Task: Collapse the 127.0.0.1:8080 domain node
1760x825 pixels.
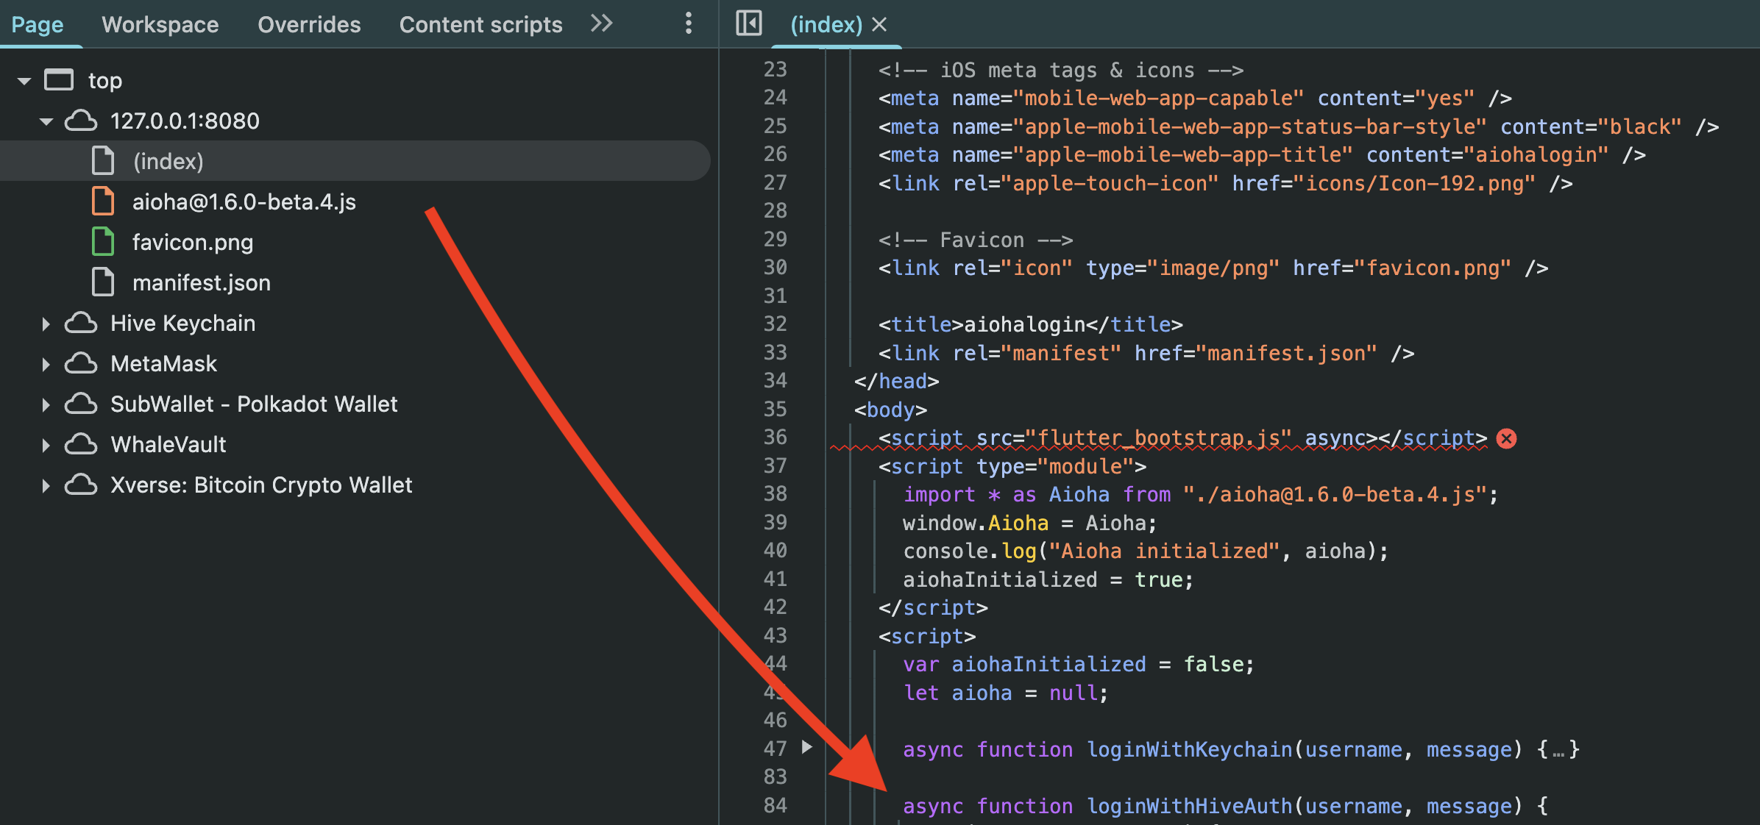Action: click(x=46, y=121)
